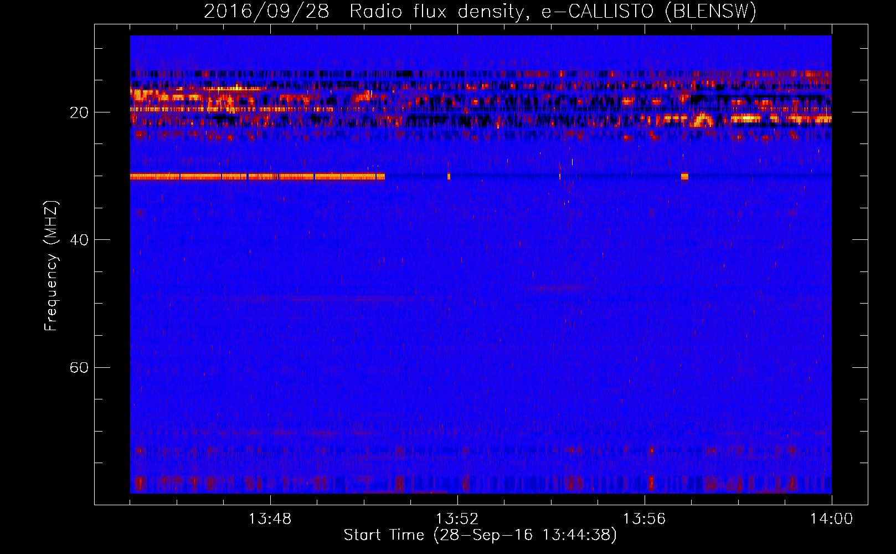Click the long orange emission band near 30 MHz

coord(258,177)
